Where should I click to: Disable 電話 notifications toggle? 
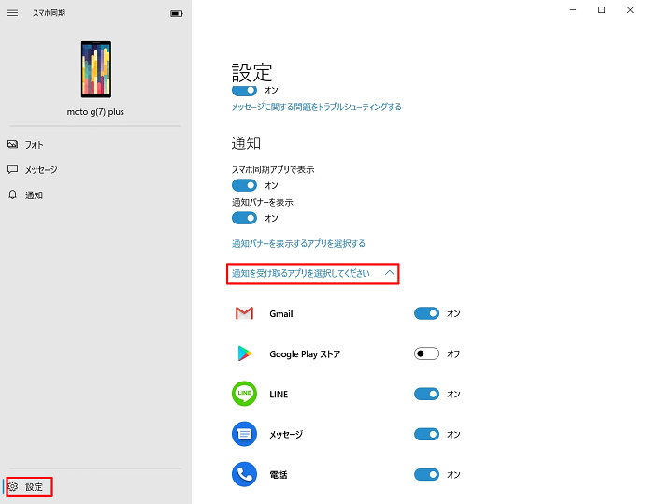pos(426,475)
